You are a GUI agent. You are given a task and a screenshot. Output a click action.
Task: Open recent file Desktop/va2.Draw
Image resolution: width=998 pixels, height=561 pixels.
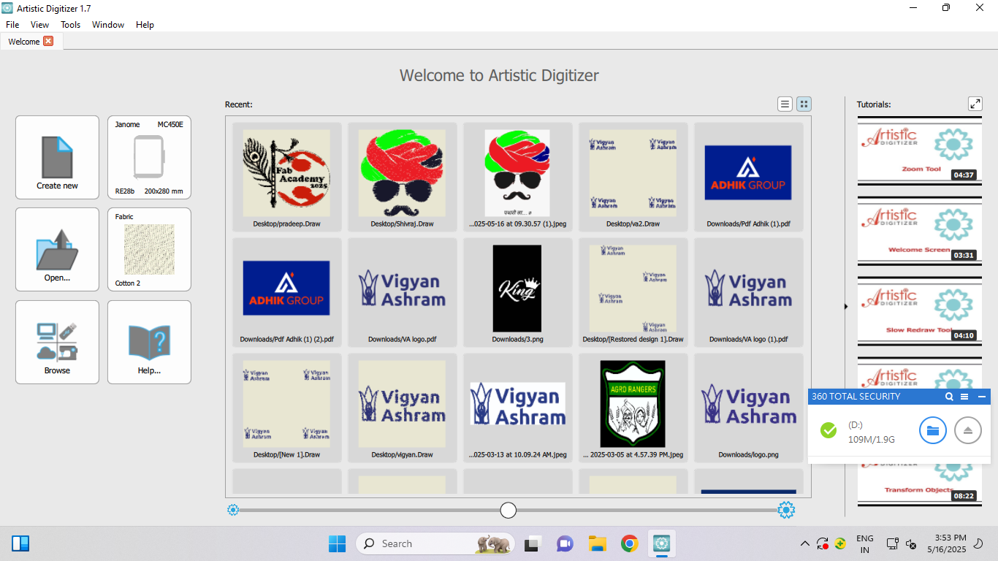point(633,177)
